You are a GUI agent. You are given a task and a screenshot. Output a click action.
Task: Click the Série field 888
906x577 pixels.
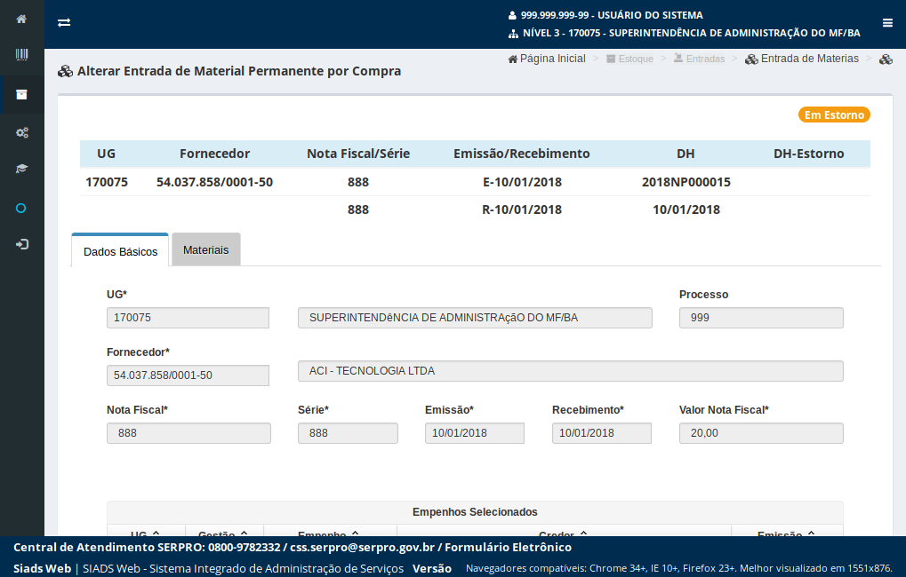click(348, 433)
